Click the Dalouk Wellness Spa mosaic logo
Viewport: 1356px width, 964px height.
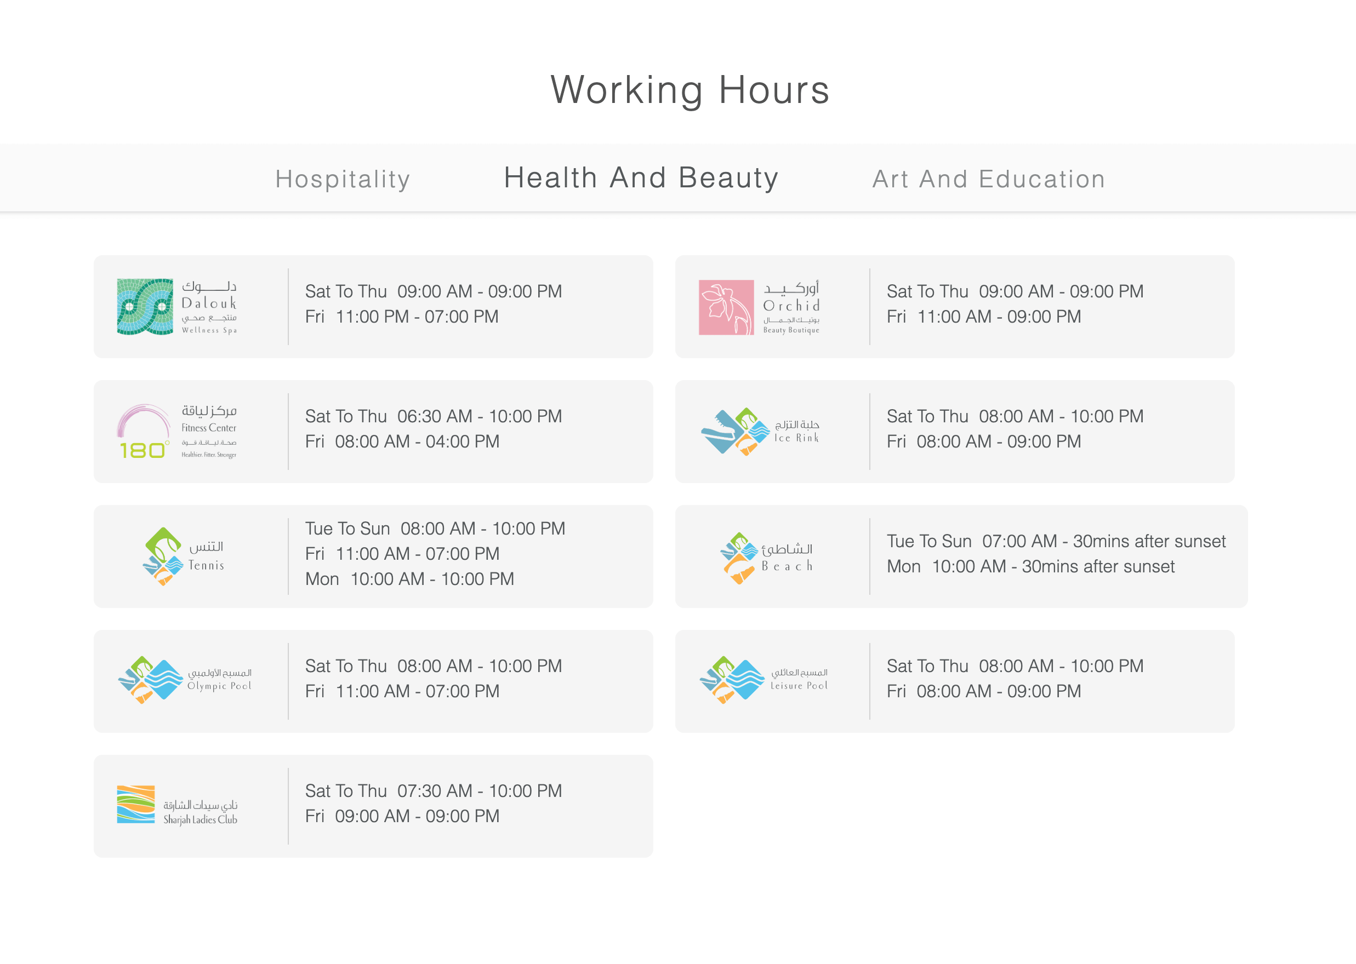[176, 307]
